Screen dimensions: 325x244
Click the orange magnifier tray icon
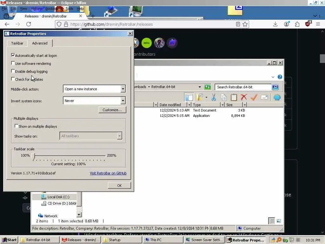tap(279, 240)
